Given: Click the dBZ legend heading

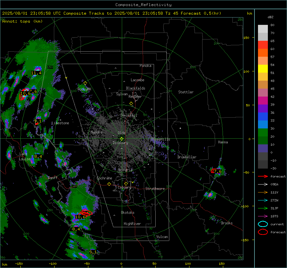Looking at the screenshot, I should point(270,17).
